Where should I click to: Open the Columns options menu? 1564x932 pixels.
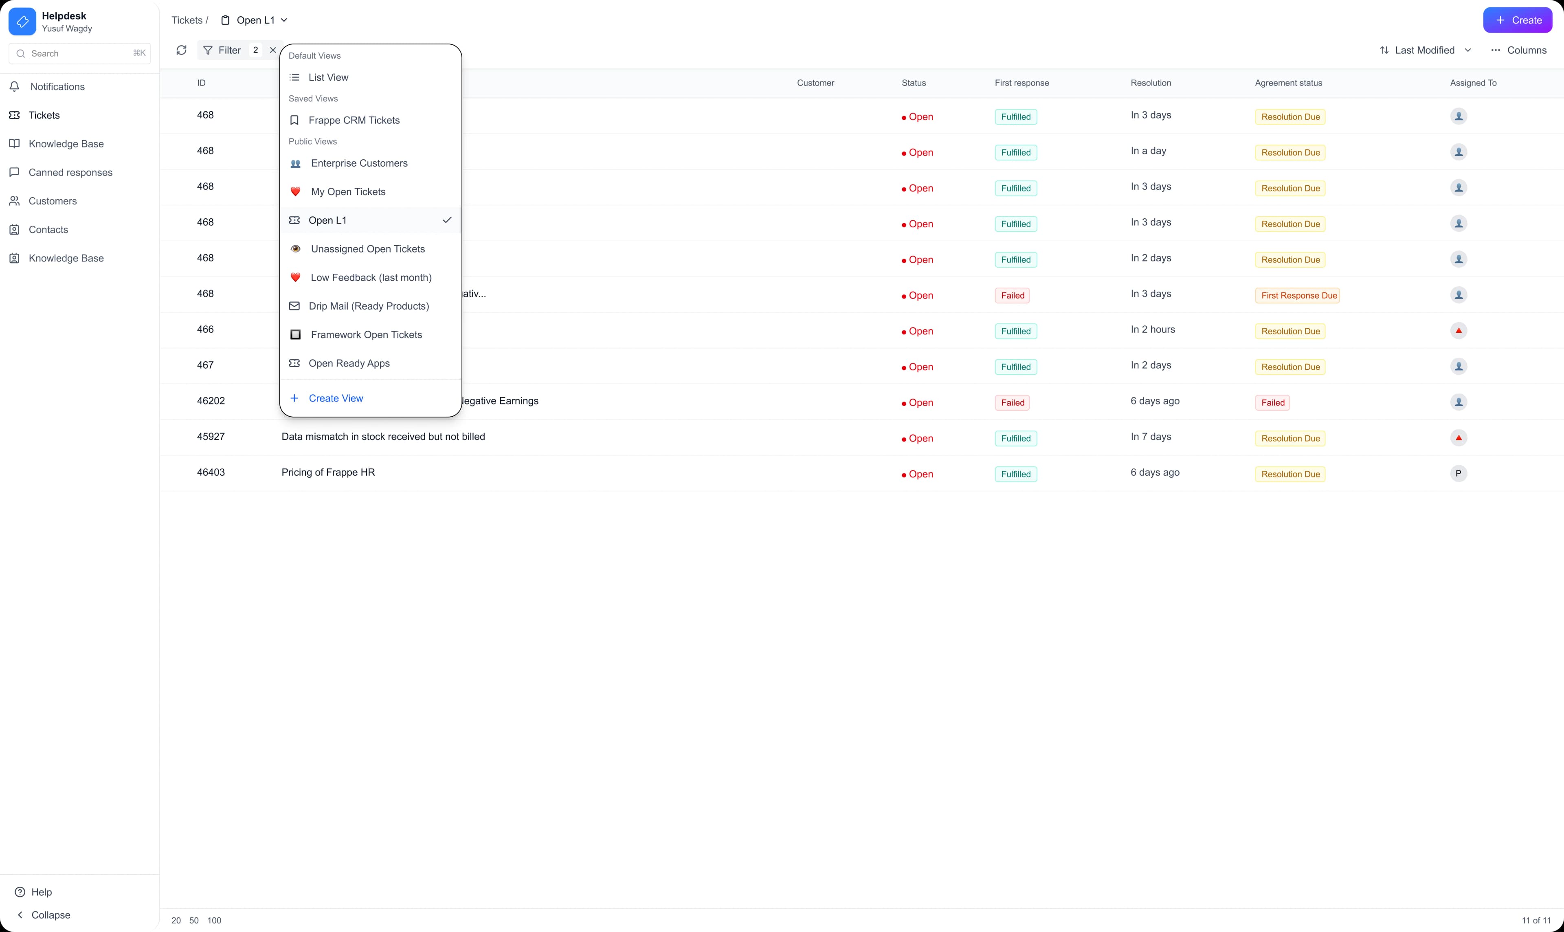pyautogui.click(x=1519, y=50)
